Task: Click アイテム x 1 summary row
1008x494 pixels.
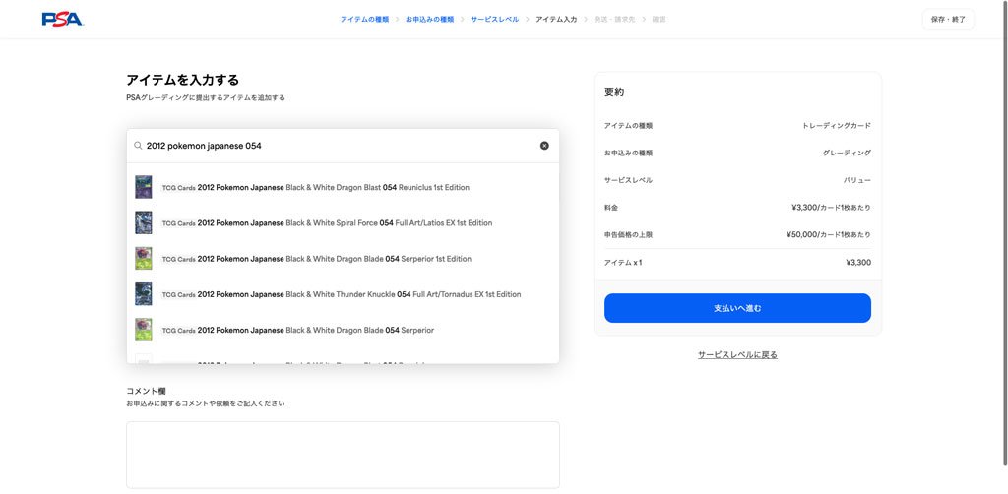Action: [x=737, y=263]
